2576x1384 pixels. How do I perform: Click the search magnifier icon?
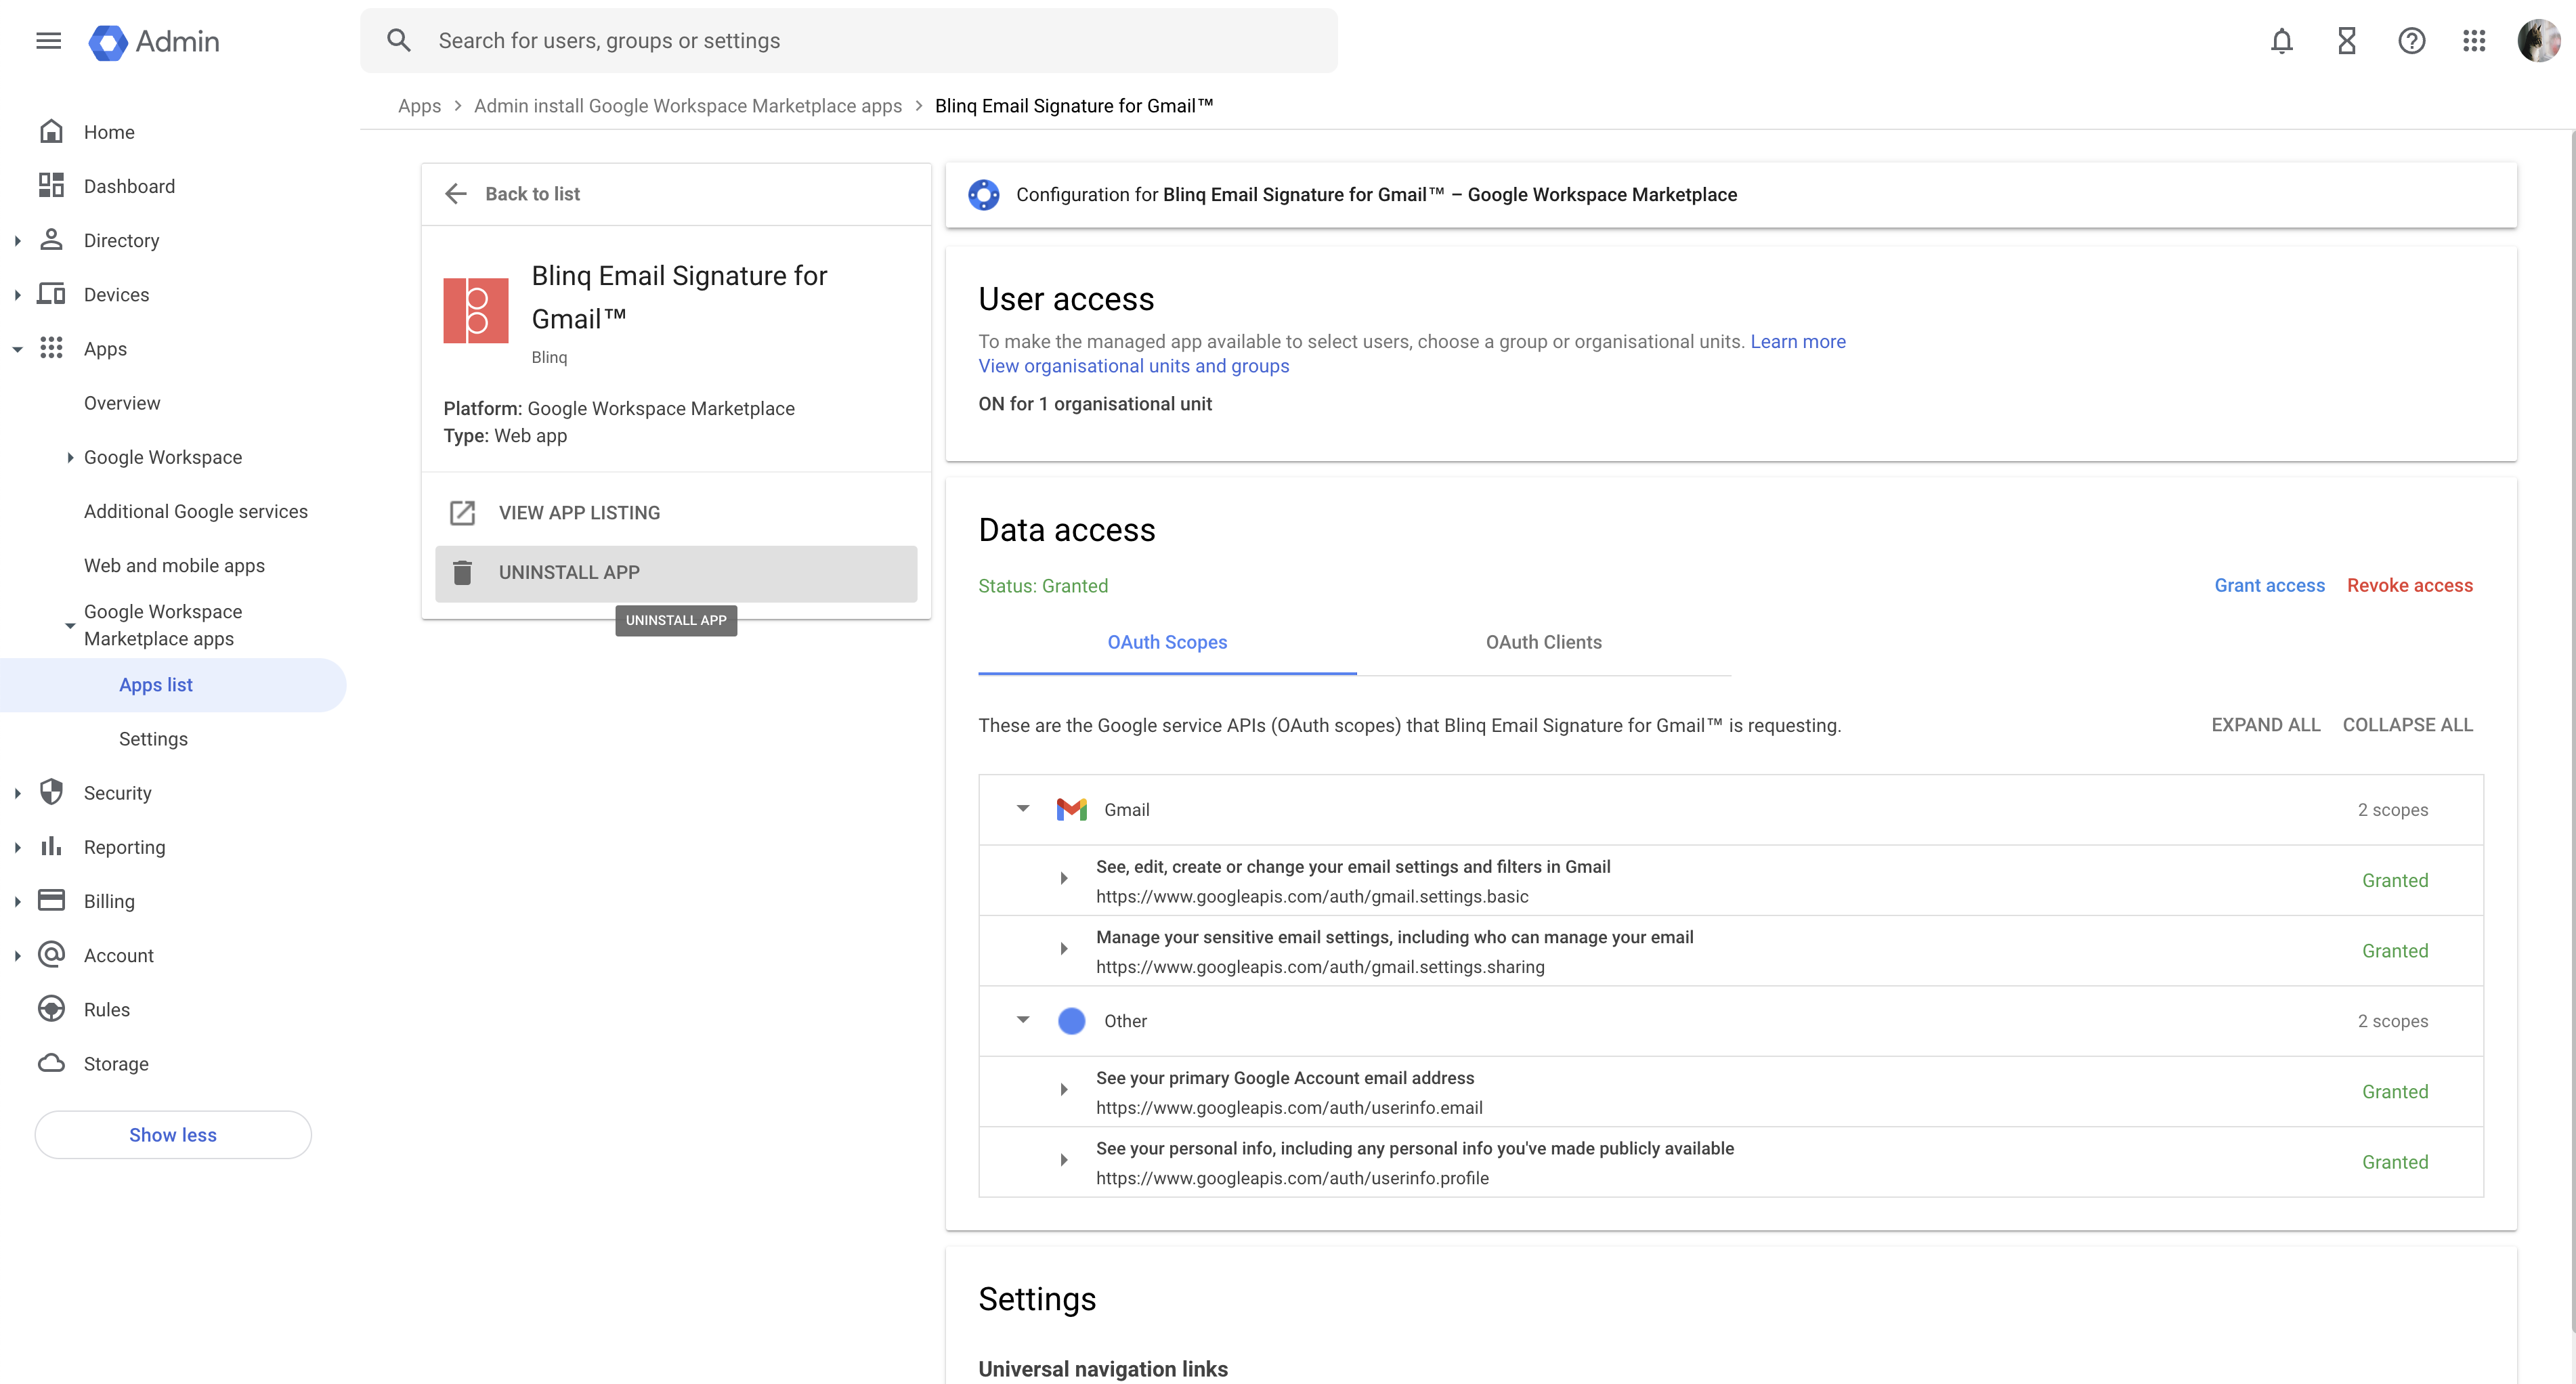(399, 41)
